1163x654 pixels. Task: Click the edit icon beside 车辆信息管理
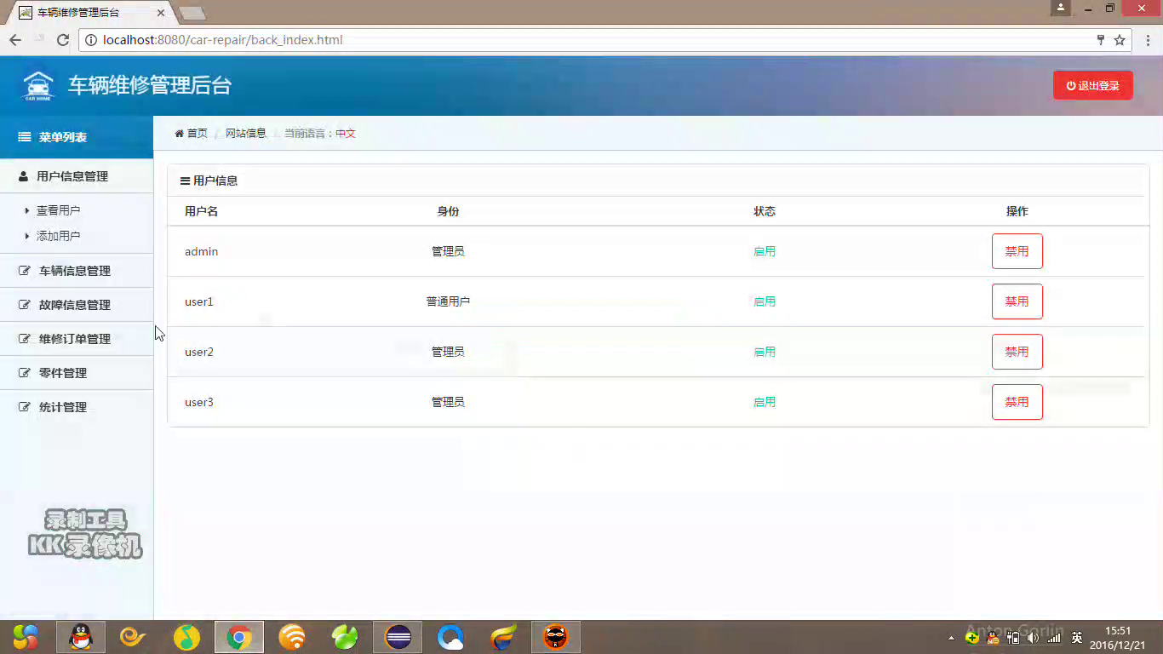tap(25, 271)
